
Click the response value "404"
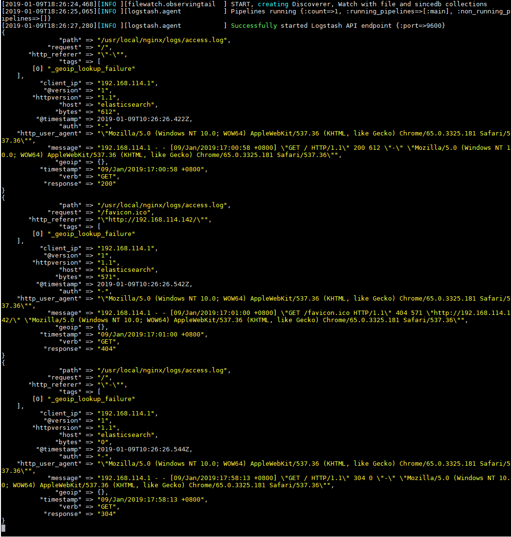coord(107,349)
